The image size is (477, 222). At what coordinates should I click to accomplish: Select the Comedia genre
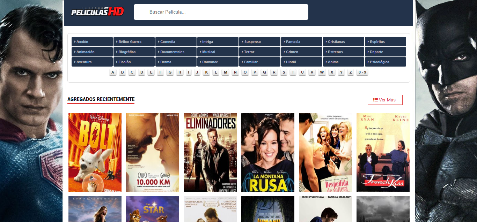(176, 42)
